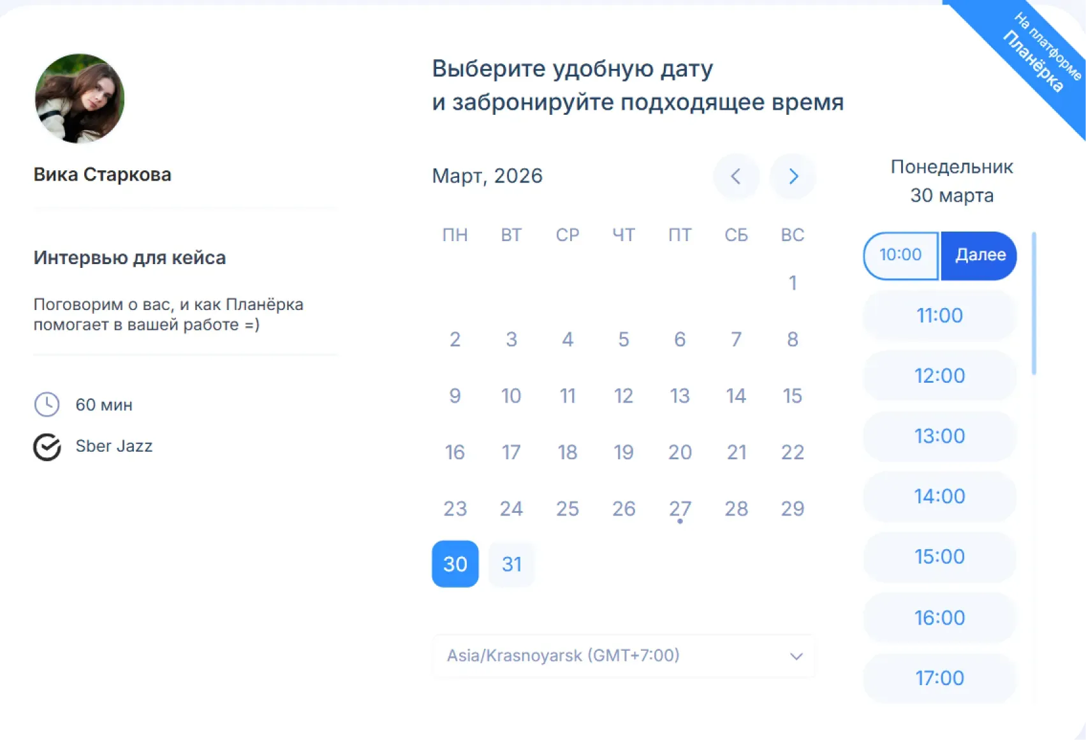Click the time slots scrollbar
1086x740 pixels.
(x=1034, y=304)
